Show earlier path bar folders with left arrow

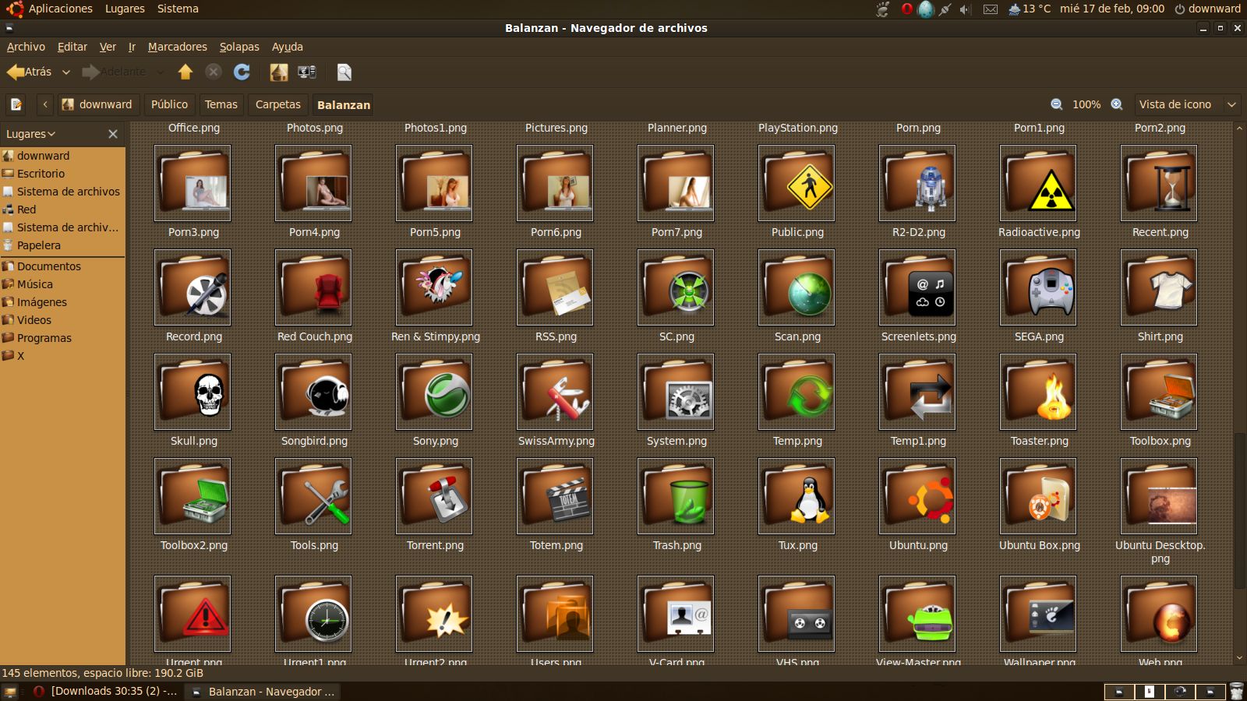(x=45, y=104)
